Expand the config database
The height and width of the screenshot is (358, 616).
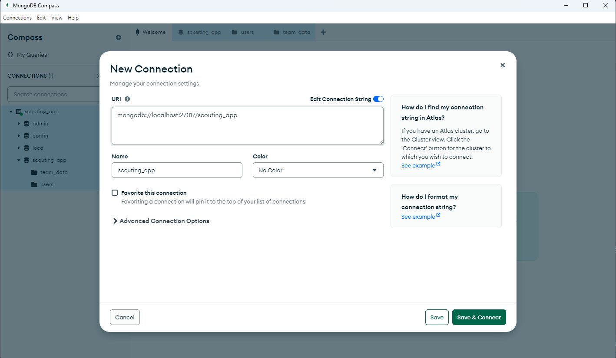click(x=19, y=136)
